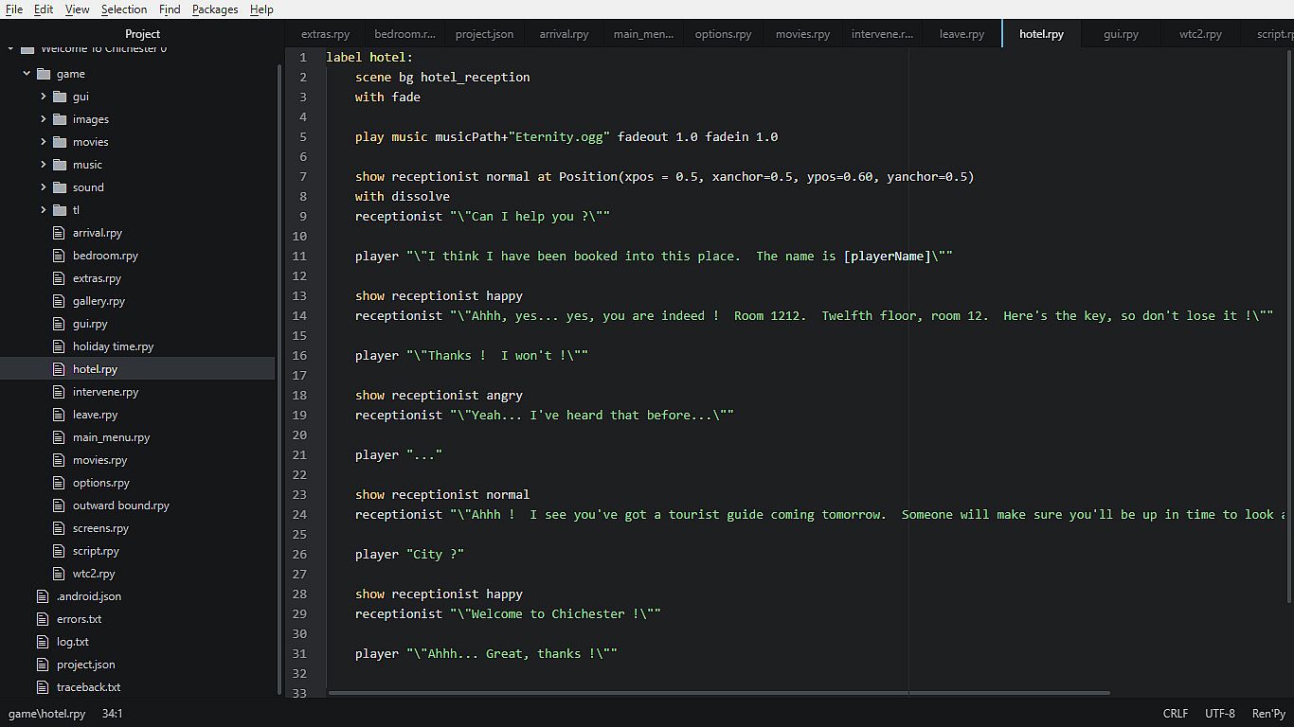
Task: Click the file icon beside errors.txt
Action: (43, 619)
